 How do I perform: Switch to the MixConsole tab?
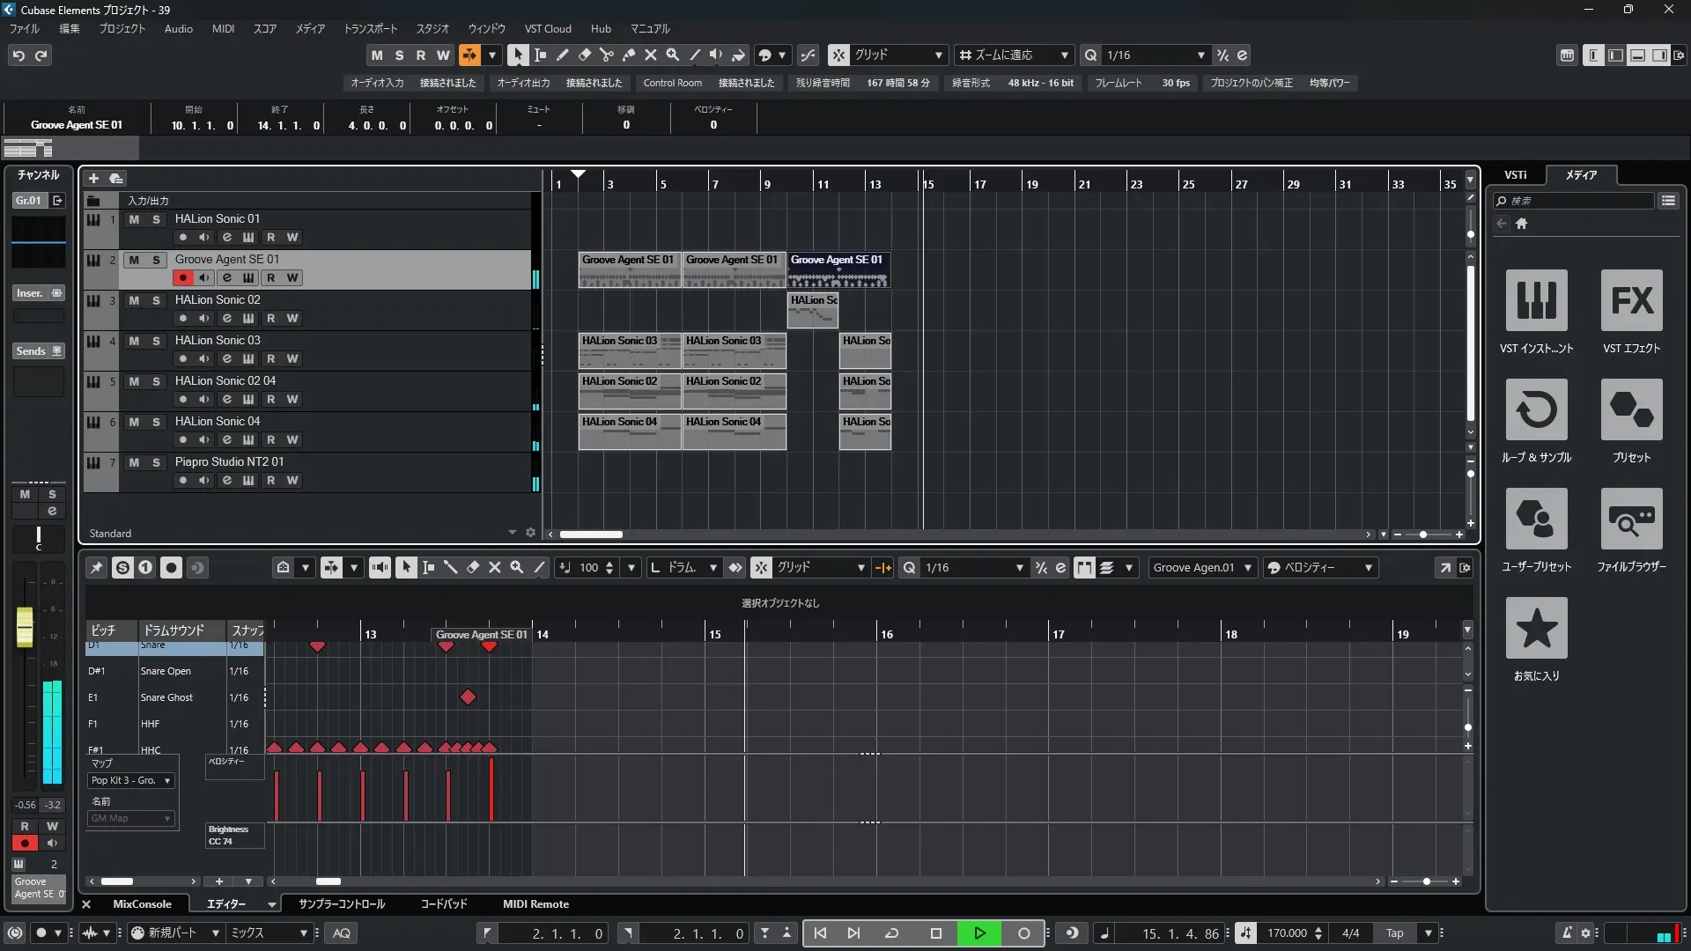142,904
